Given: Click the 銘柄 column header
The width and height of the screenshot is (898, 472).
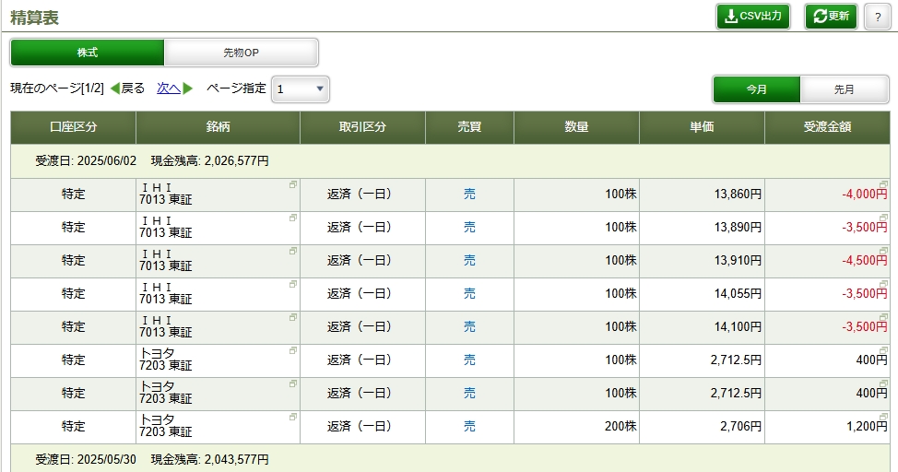Looking at the screenshot, I should pos(219,127).
